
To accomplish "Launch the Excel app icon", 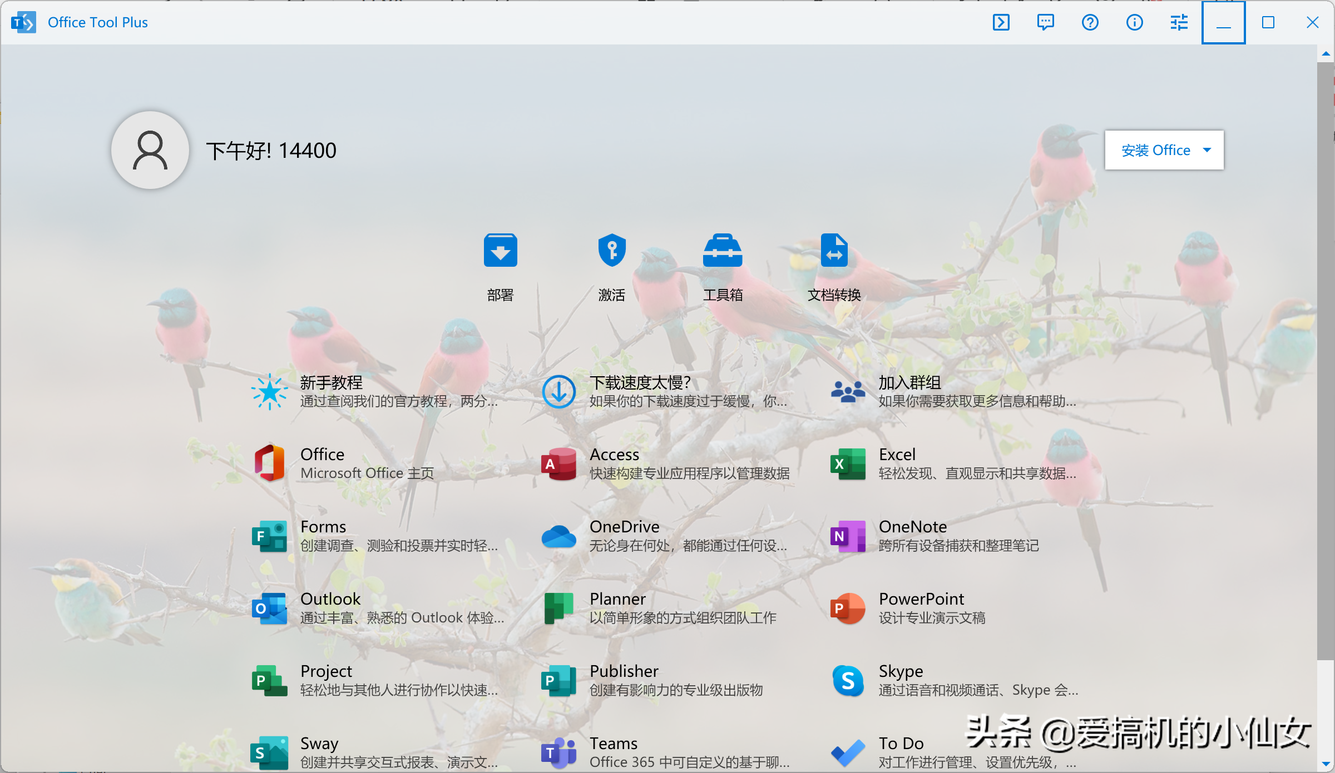I will pyautogui.click(x=848, y=463).
